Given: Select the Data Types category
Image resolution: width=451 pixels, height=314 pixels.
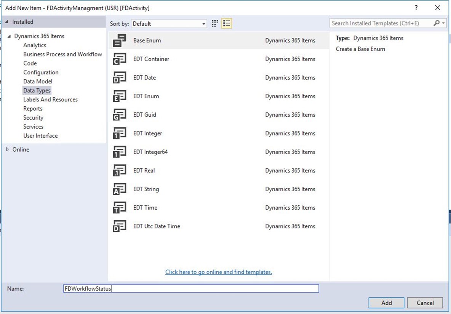Looking at the screenshot, I should pos(37,90).
